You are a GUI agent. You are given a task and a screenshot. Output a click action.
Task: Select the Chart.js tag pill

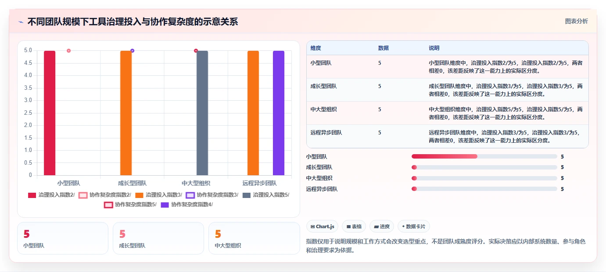click(x=322, y=226)
